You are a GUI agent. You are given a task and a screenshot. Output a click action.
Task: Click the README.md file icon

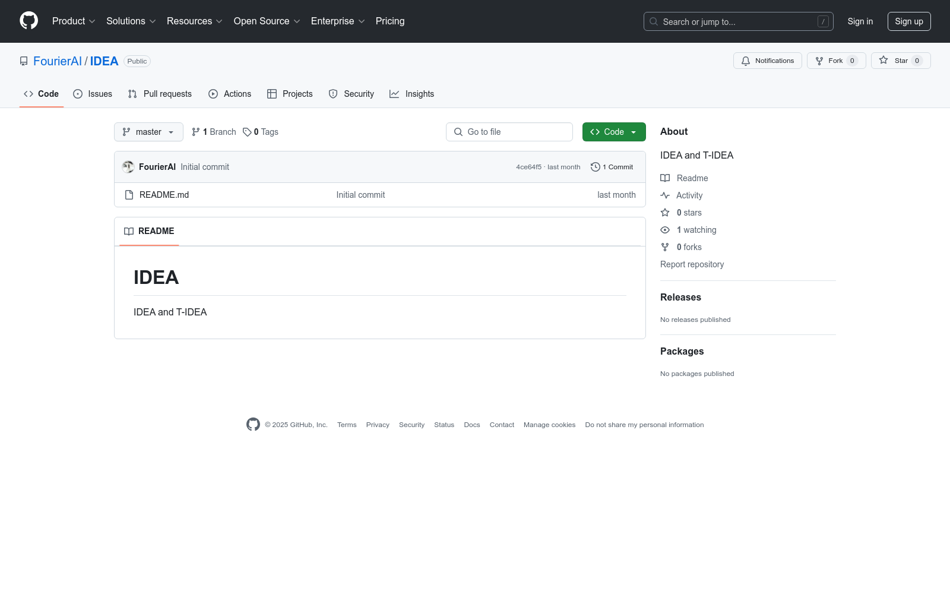click(129, 195)
